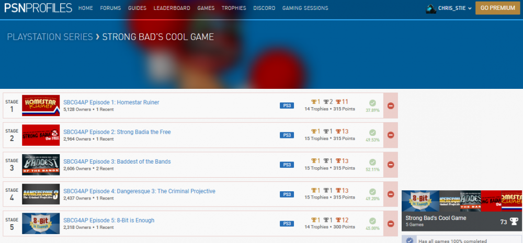Click red remove icon for Homestar Ruiner
The height and width of the screenshot is (243, 523).
point(391,106)
